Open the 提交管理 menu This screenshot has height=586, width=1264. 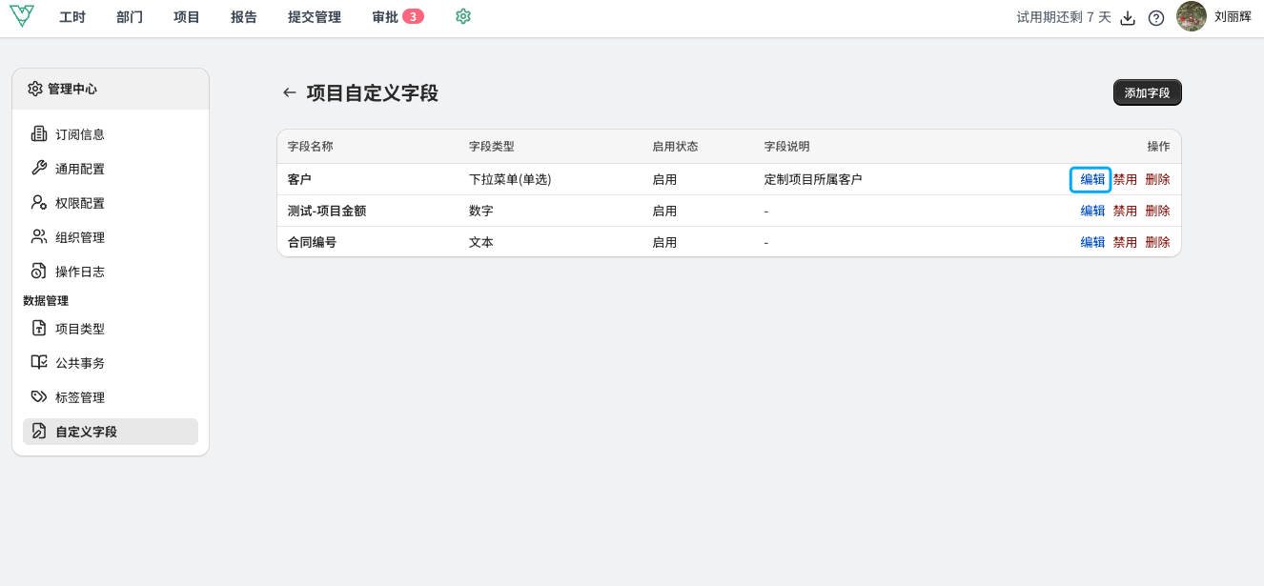(315, 17)
